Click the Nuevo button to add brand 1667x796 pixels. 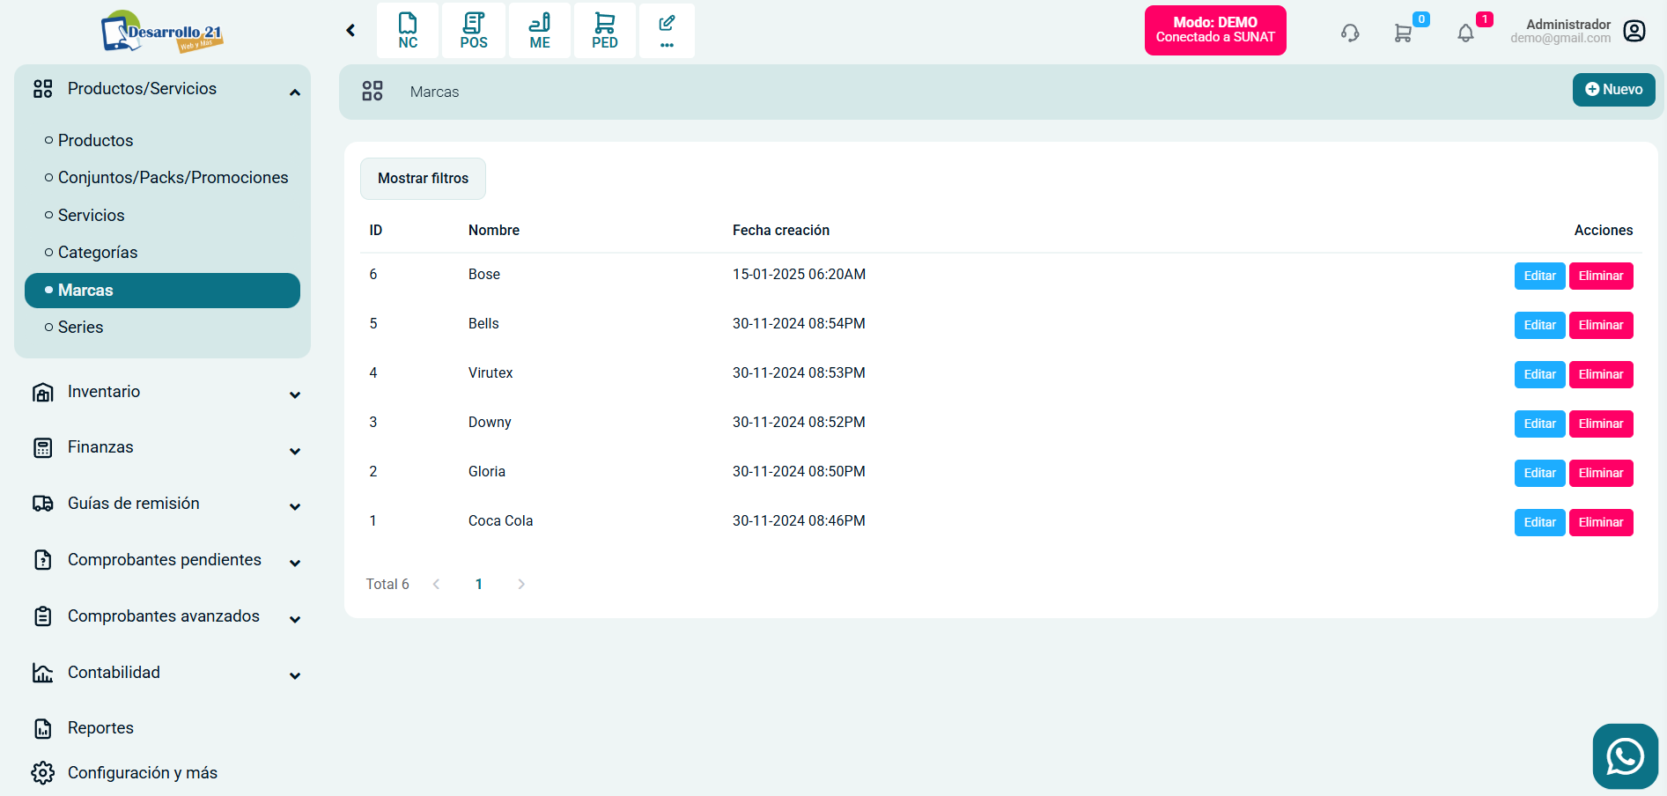click(x=1613, y=90)
